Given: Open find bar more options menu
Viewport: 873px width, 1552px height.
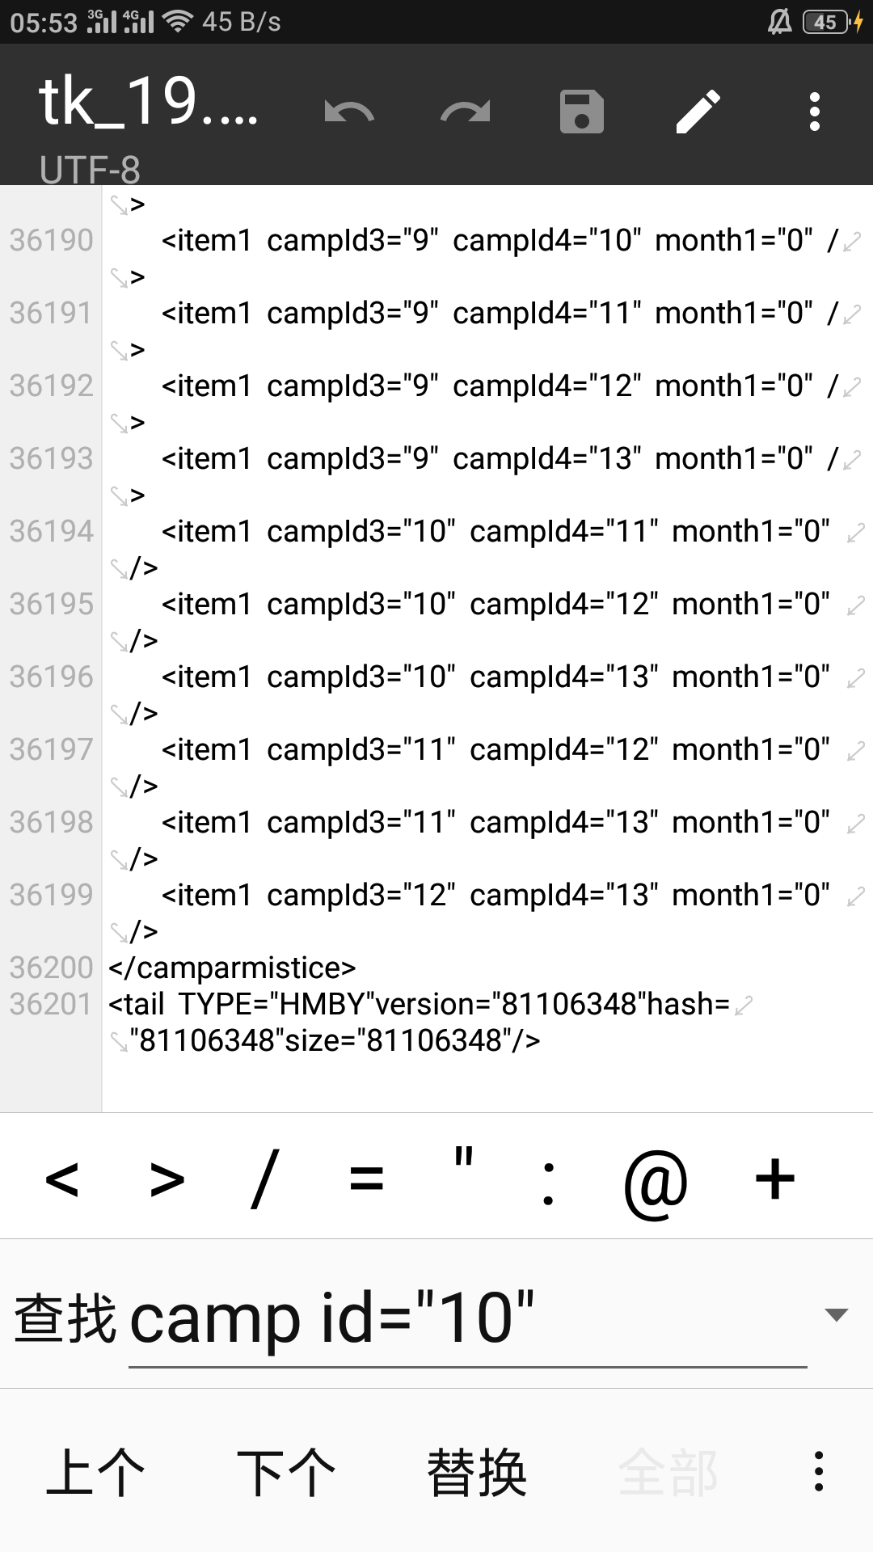Looking at the screenshot, I should (x=819, y=1471).
